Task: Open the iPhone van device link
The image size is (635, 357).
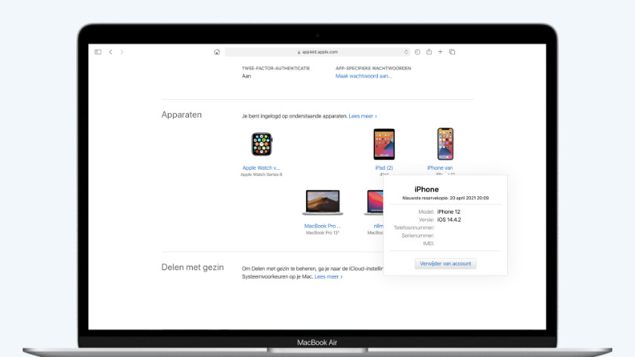Action: click(x=440, y=168)
